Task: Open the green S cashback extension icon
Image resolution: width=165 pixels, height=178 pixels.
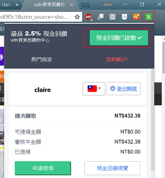Action: click(x=148, y=17)
